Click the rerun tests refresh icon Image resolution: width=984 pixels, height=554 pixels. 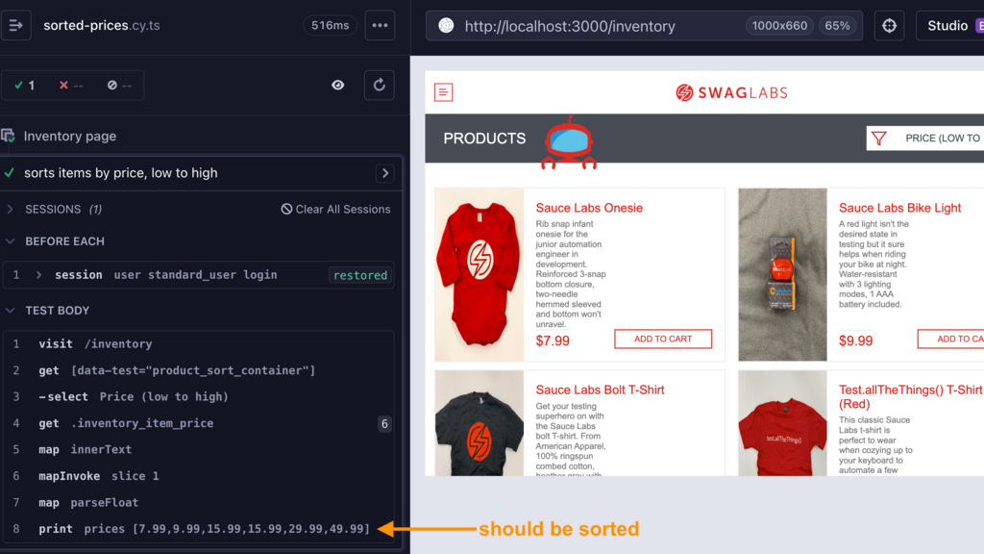(x=380, y=85)
